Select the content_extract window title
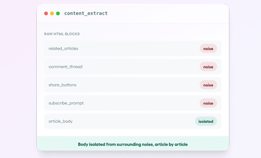 coord(86,13)
